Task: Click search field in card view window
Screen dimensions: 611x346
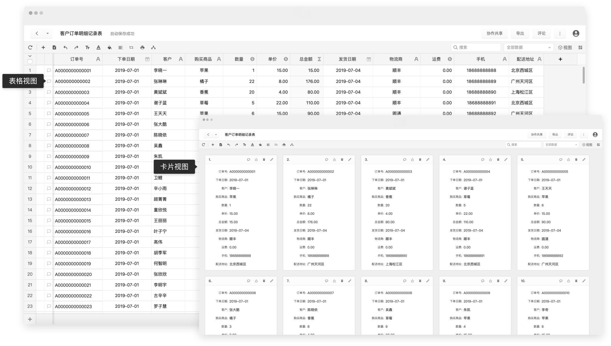Action: click(523, 145)
